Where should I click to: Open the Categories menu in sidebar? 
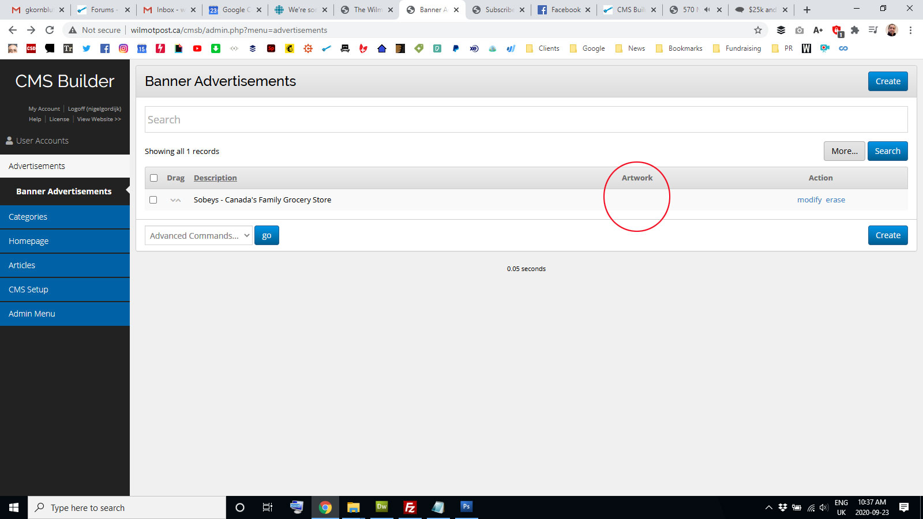(x=65, y=217)
